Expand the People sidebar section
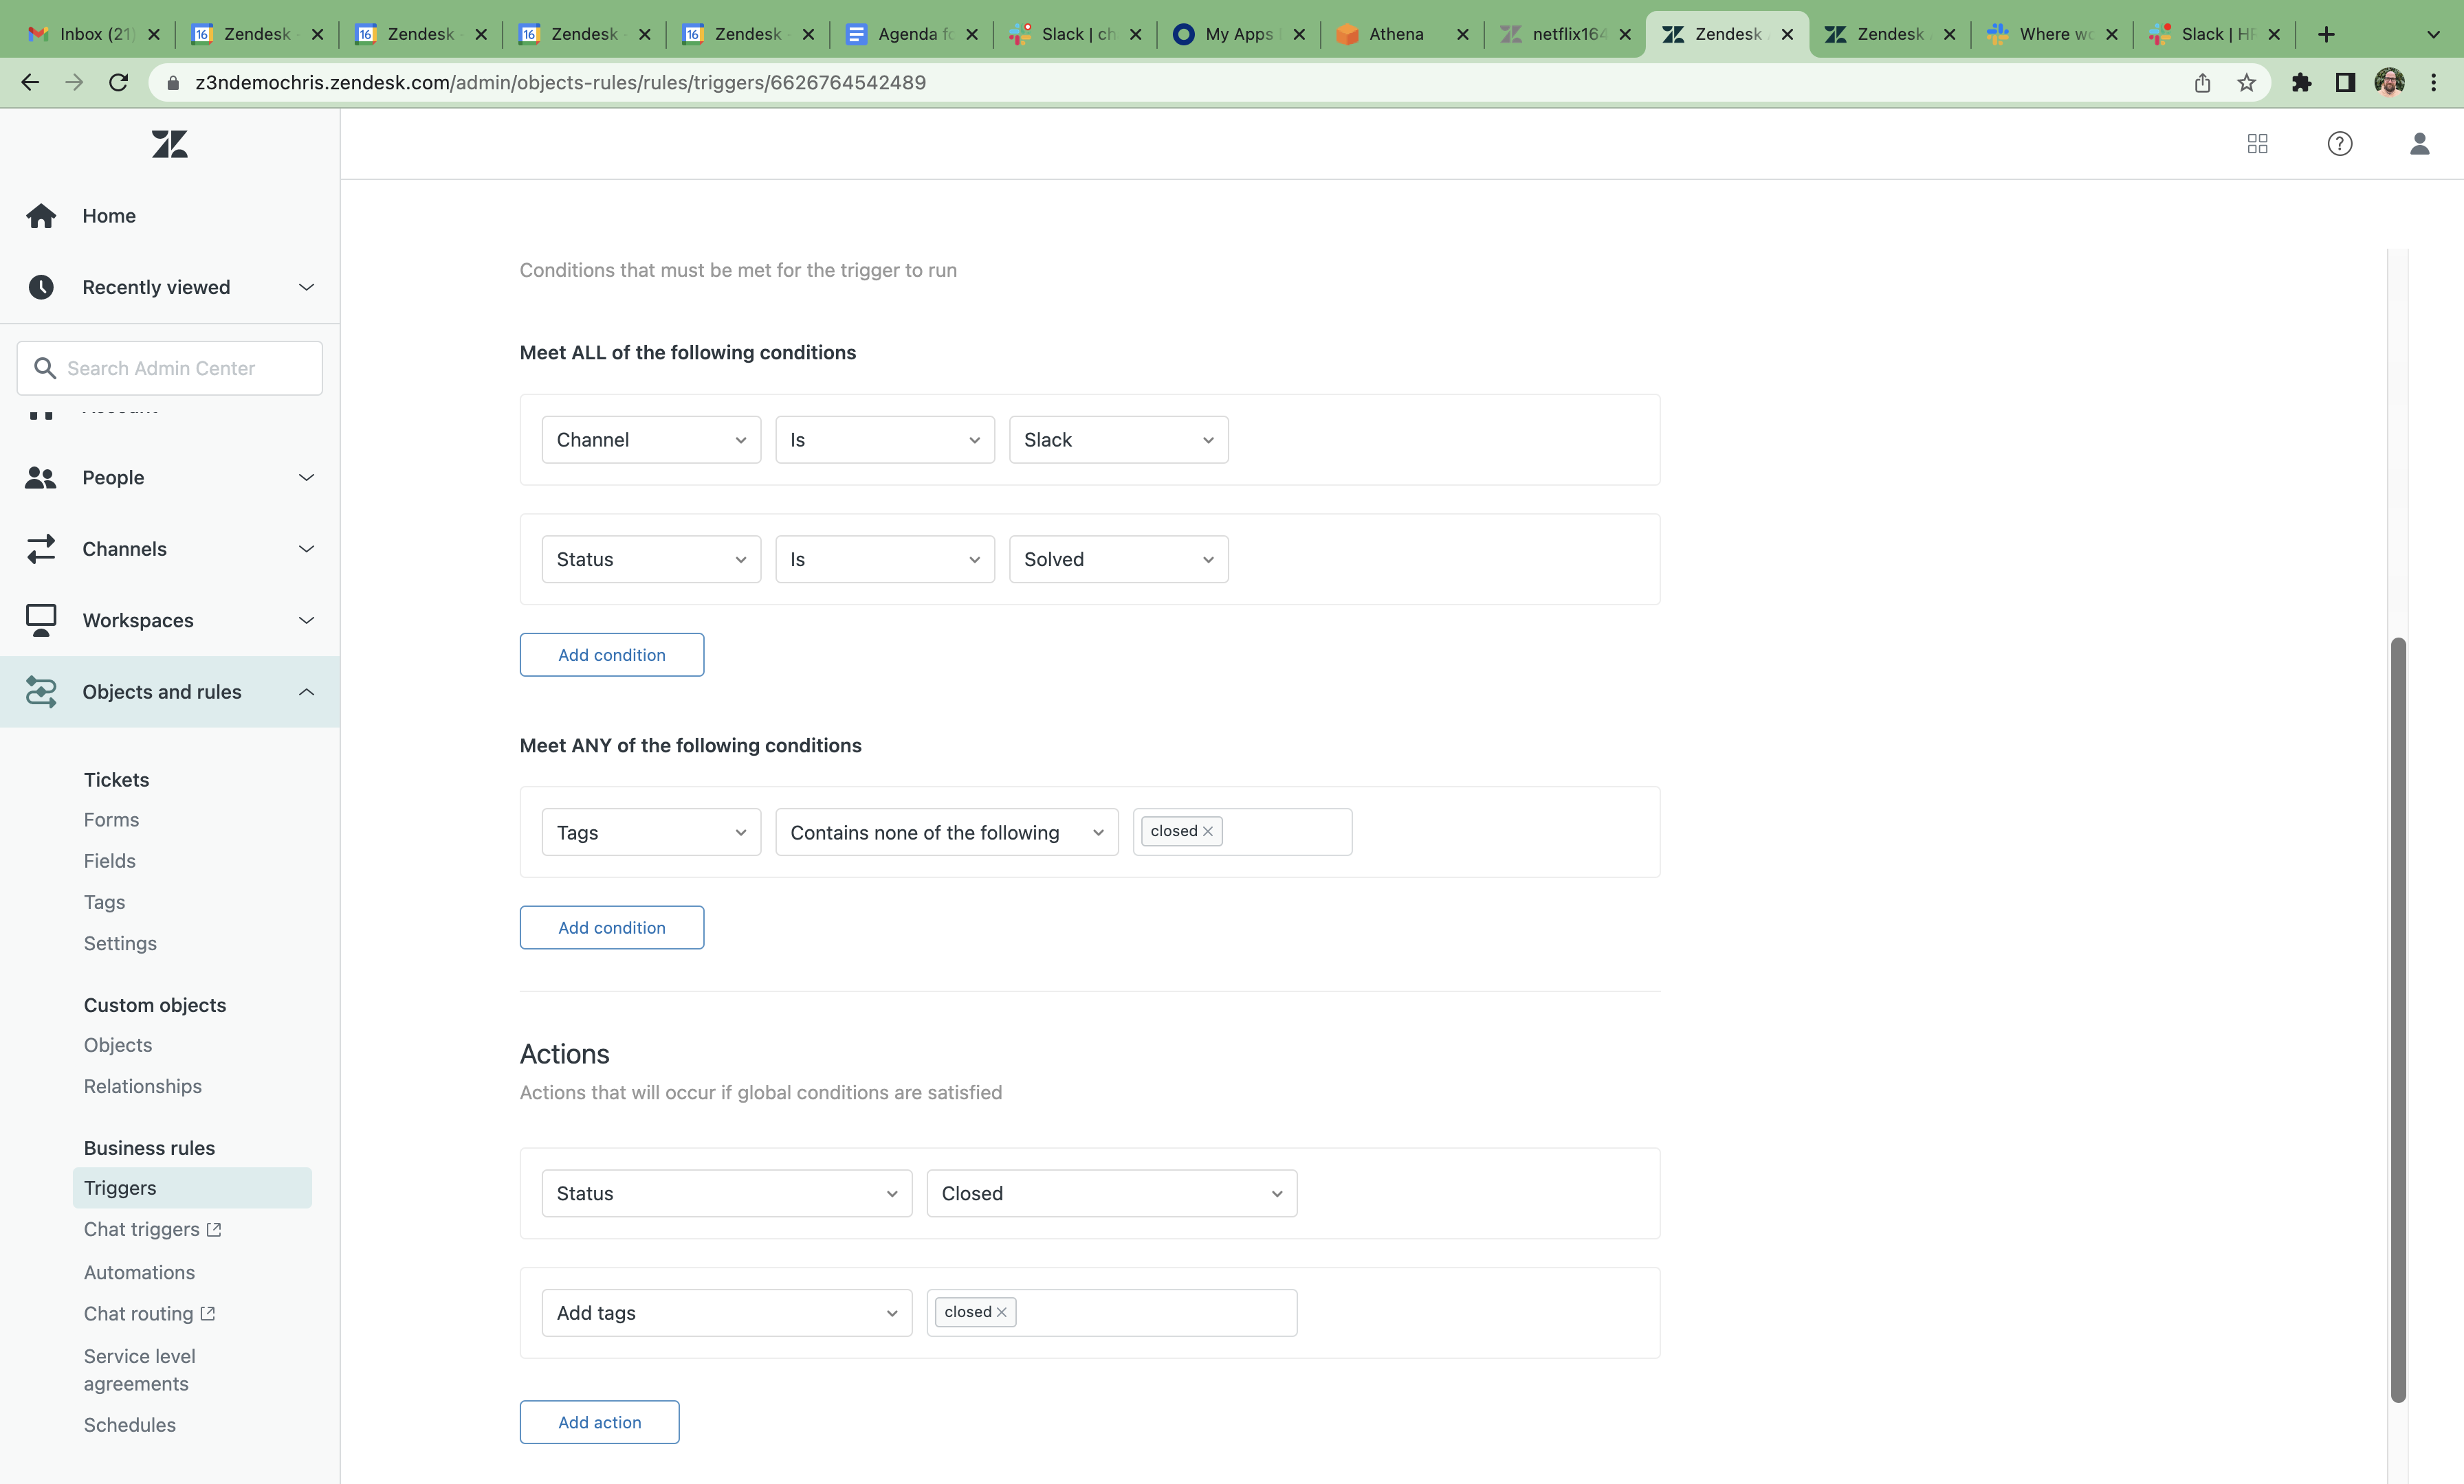Screen dimensions: 2464x1484 coord(306,477)
